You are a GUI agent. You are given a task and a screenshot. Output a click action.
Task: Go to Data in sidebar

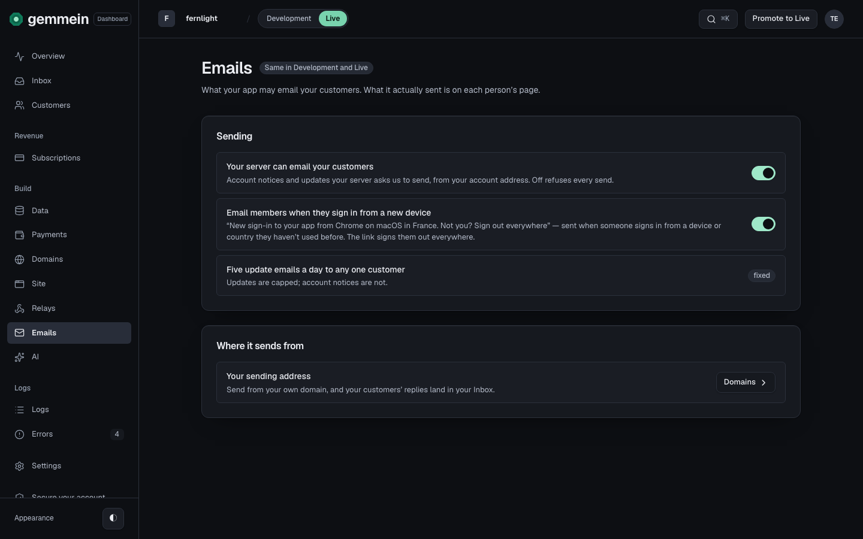[69, 211]
